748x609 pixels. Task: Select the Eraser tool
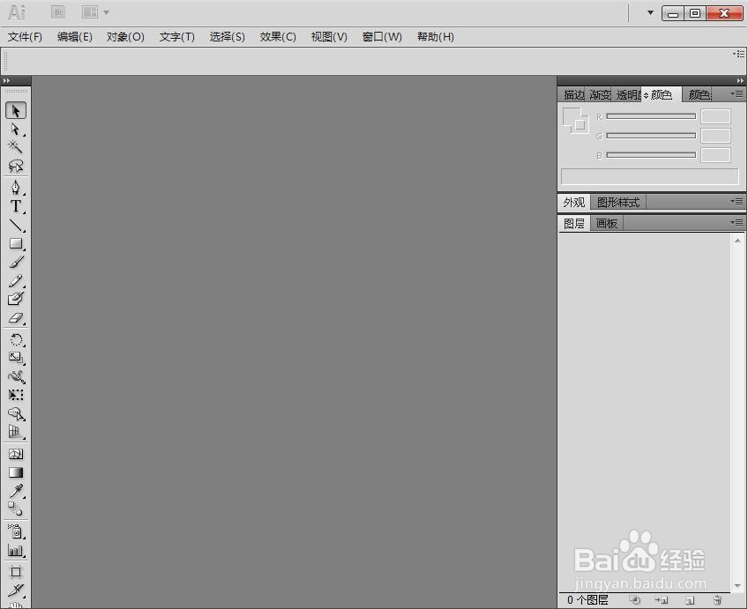coord(15,317)
